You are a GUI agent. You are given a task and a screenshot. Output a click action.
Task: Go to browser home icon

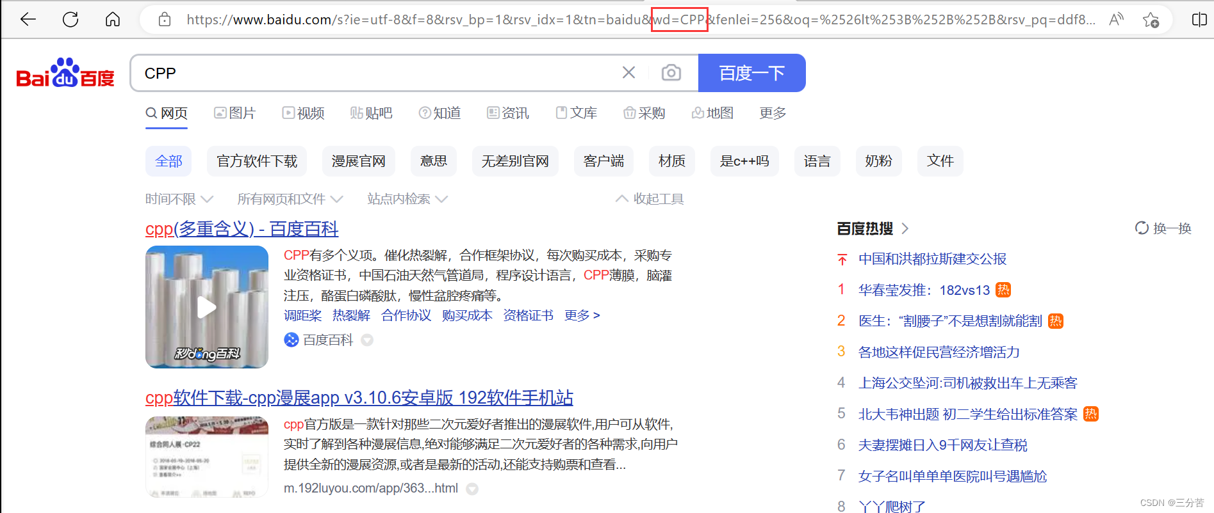[113, 19]
